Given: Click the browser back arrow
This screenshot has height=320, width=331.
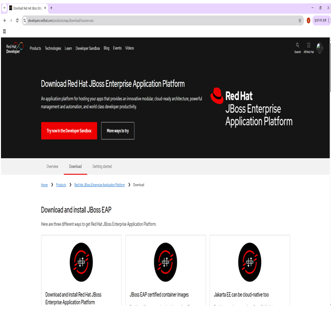Looking at the screenshot, I should (x=5, y=20).
